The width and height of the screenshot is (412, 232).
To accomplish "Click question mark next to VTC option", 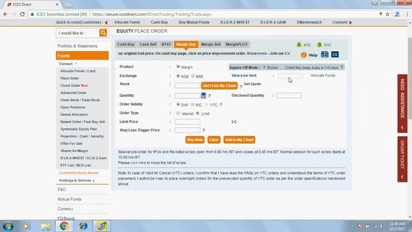I will click(x=221, y=104).
